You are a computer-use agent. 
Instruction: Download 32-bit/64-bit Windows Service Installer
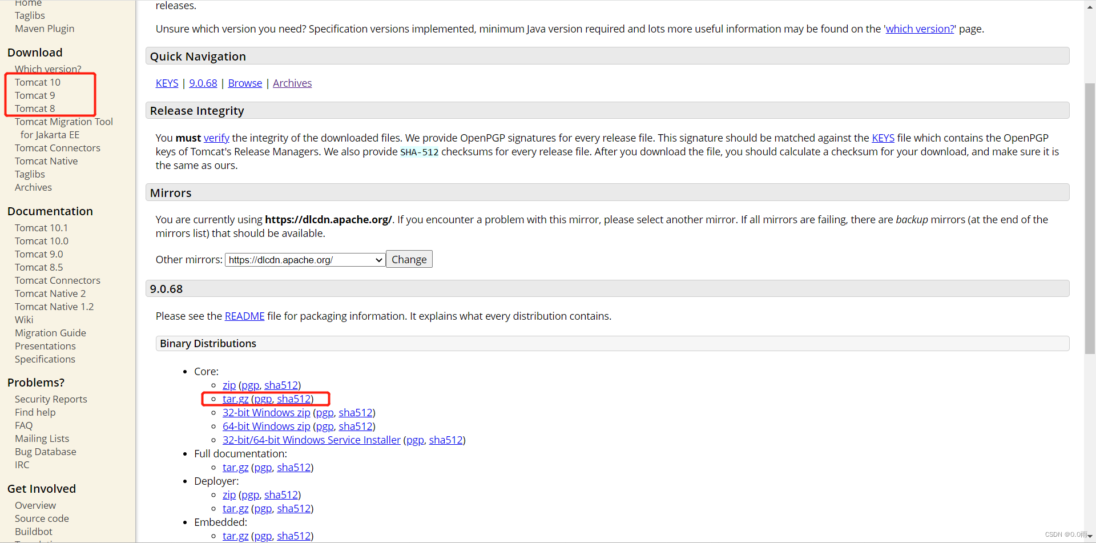click(312, 440)
